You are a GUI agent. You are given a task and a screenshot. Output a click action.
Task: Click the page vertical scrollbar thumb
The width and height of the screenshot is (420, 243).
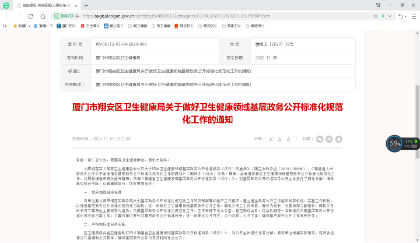click(418, 122)
